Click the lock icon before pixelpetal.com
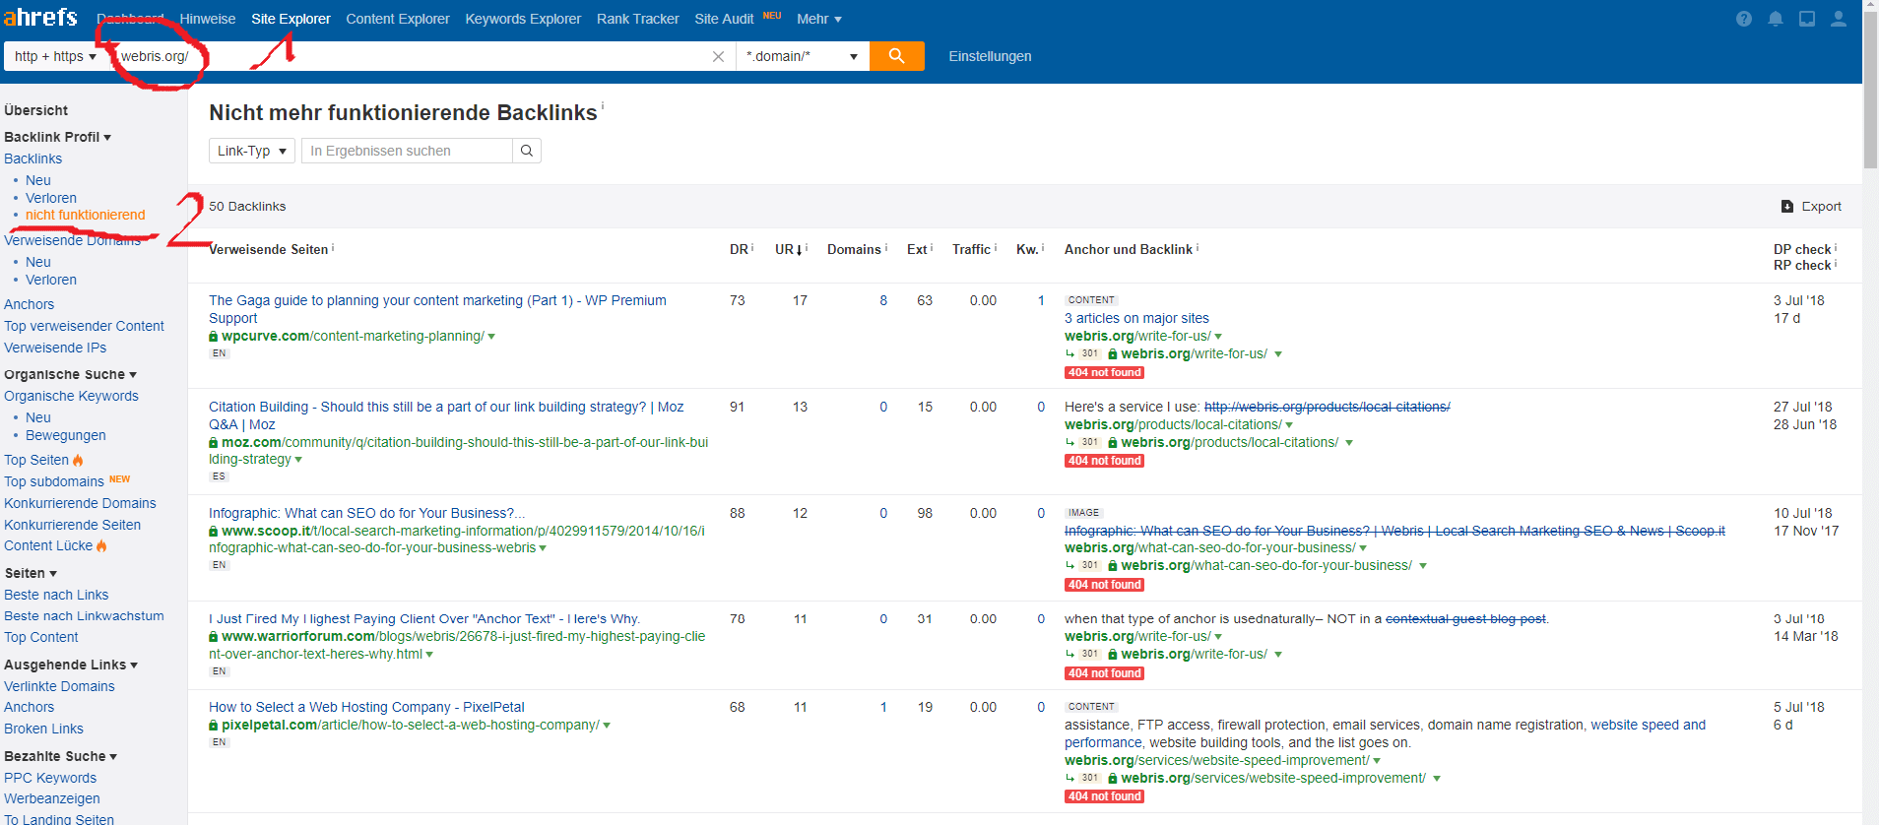The height and width of the screenshot is (825, 1879). pos(214,726)
